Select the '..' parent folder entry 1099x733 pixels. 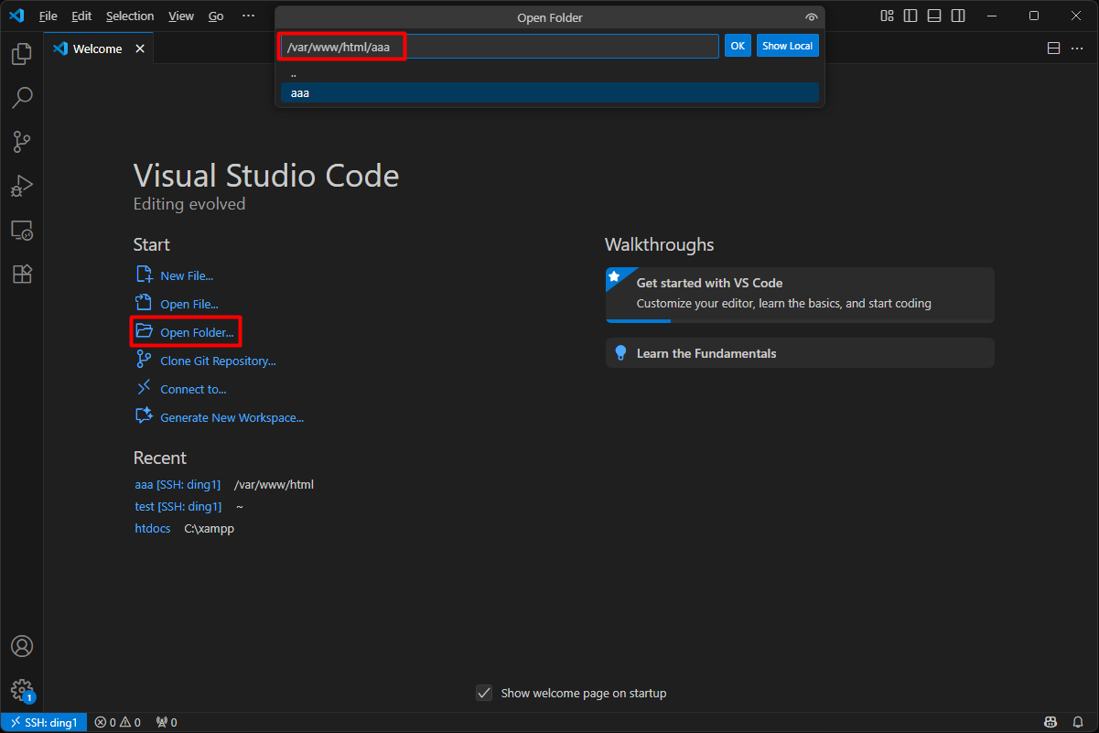point(550,73)
